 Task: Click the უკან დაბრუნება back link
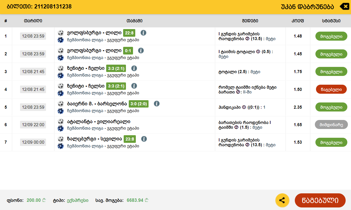(308, 6)
